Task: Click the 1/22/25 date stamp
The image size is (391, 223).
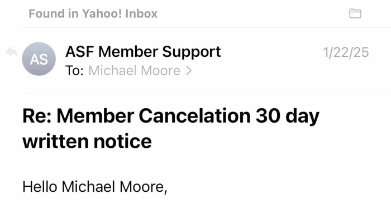Action: click(346, 52)
